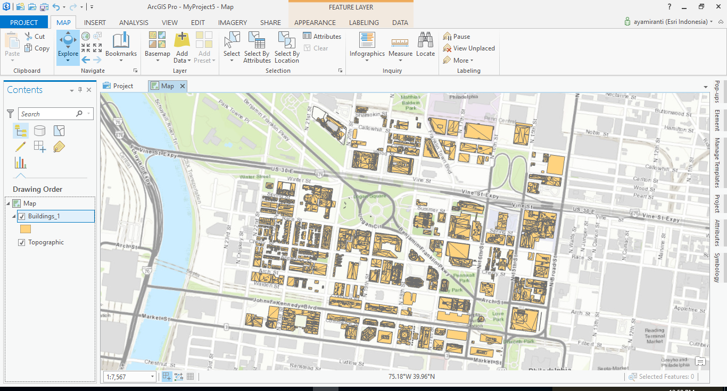Open the Navigate group dialog launcher
Viewport: 727px width, 391px height.
(x=135, y=71)
